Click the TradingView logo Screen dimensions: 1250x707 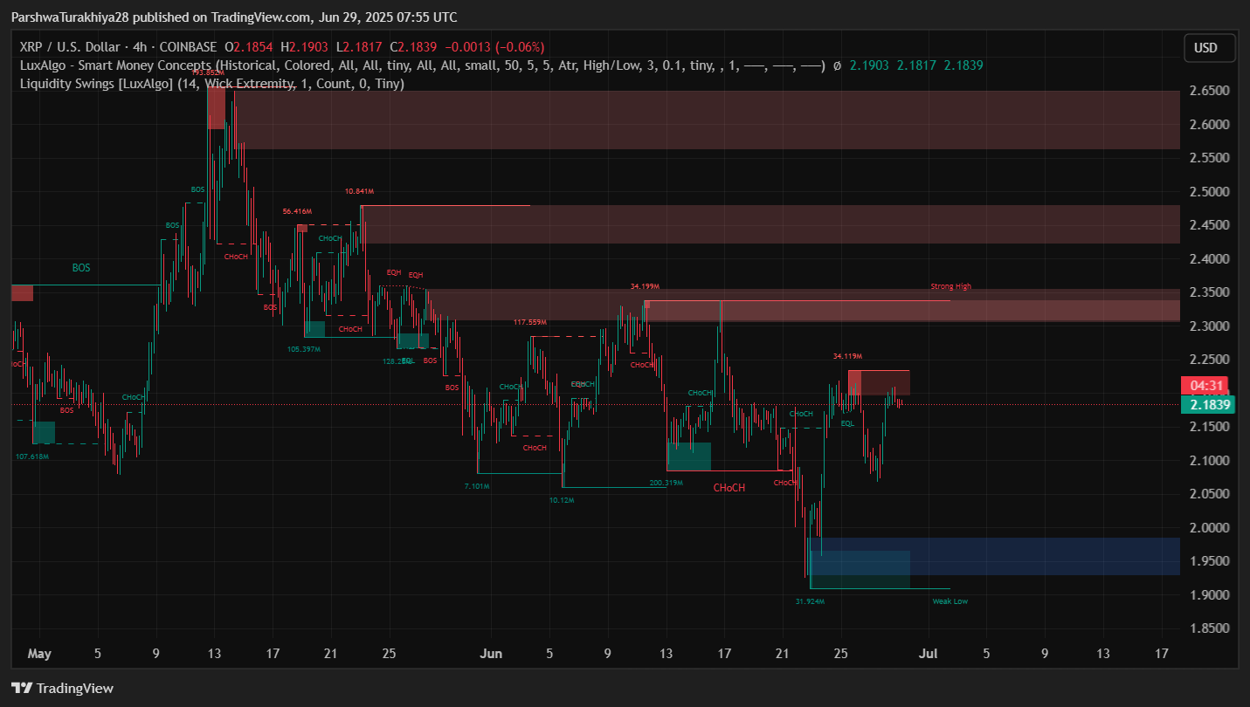click(x=62, y=688)
